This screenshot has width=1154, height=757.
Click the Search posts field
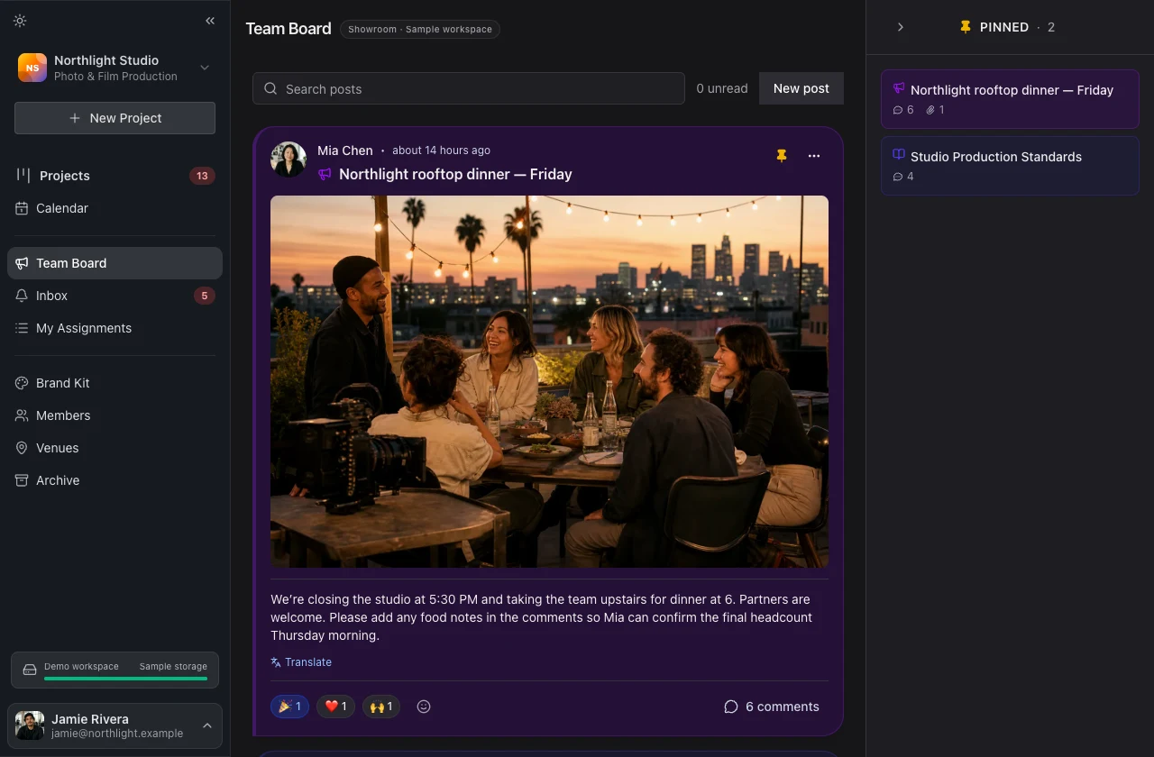(469, 88)
